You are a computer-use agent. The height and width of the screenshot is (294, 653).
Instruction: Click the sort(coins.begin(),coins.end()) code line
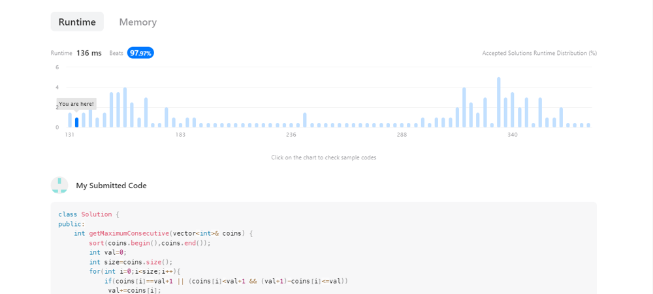click(x=150, y=242)
